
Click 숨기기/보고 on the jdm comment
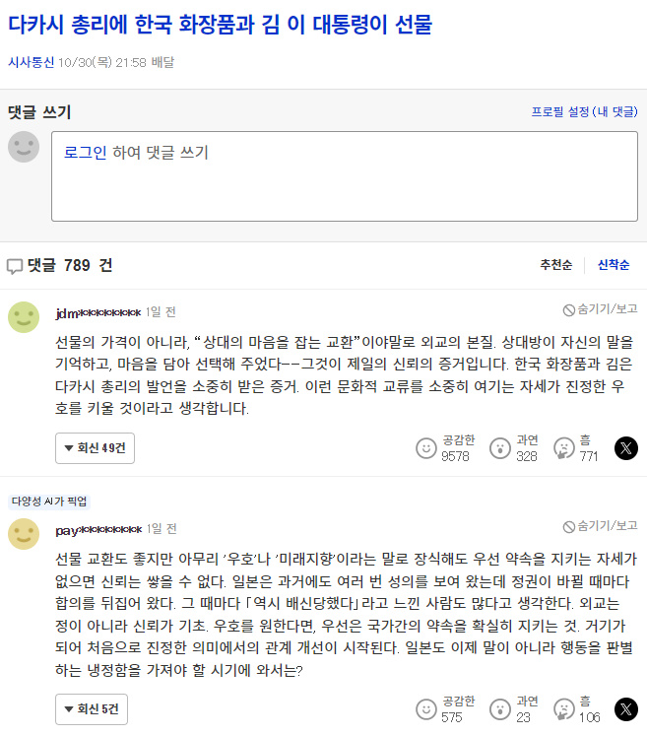click(x=600, y=309)
